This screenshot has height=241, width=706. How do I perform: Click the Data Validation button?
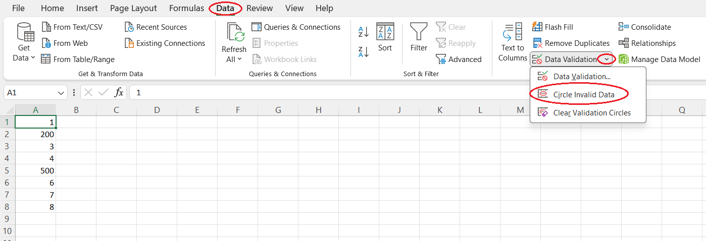point(564,59)
